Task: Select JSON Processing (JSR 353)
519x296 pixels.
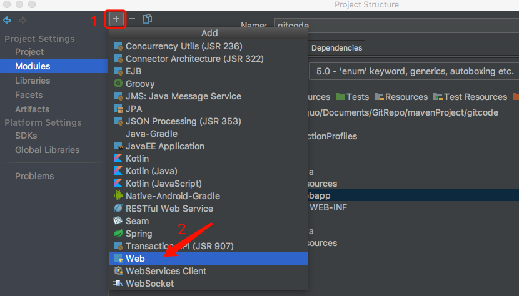Action: point(208,121)
